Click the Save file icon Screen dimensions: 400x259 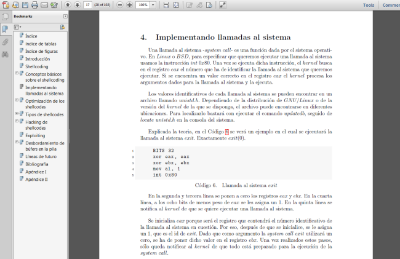25,5
